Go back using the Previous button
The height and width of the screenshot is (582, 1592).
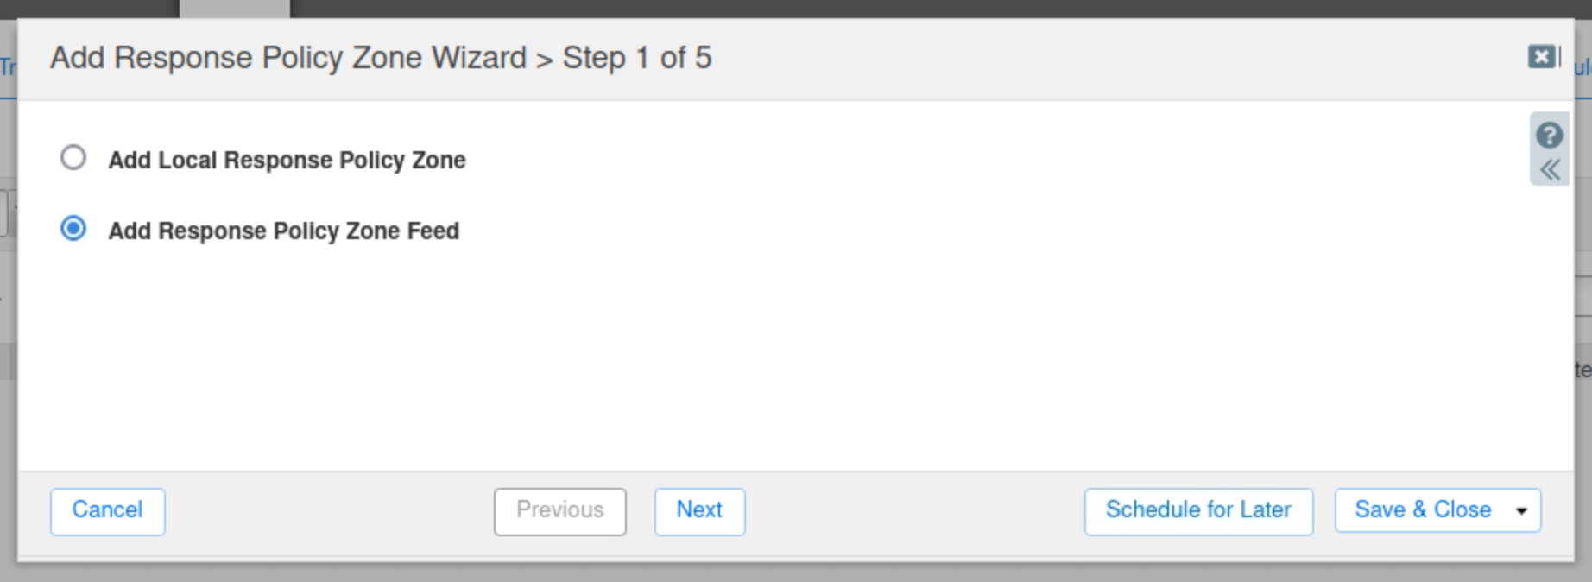(x=559, y=510)
